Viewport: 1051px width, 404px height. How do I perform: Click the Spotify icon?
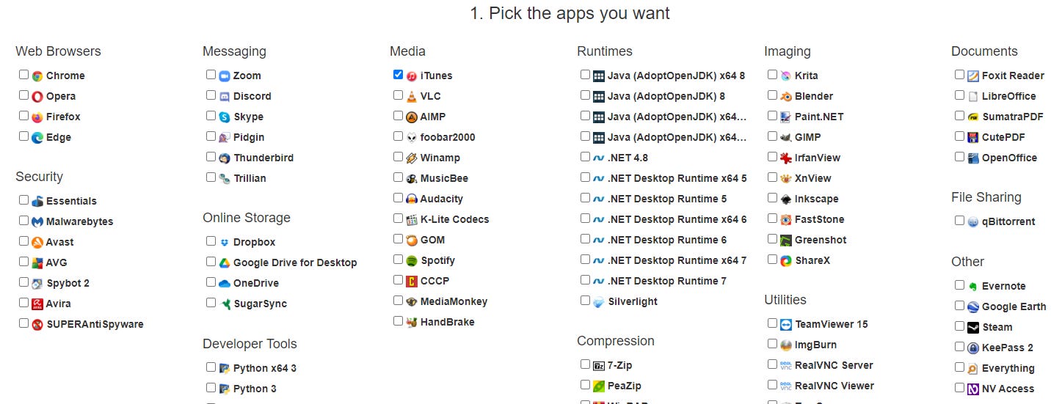[412, 260]
